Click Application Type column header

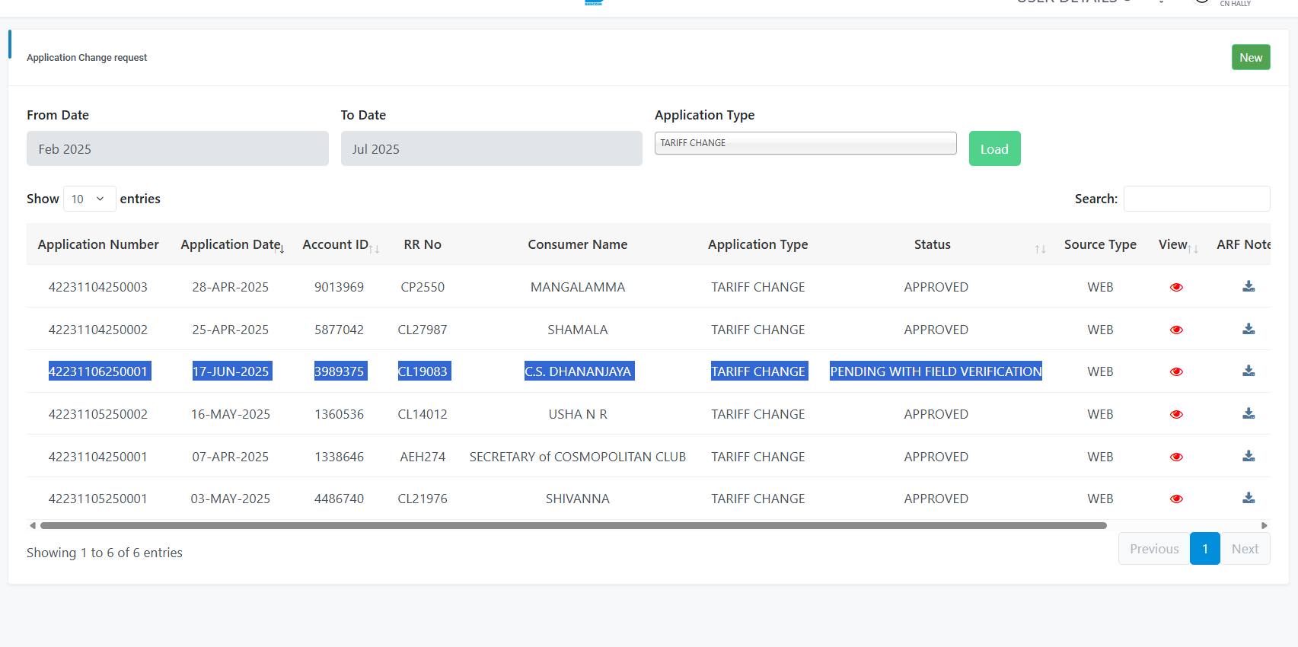pos(758,244)
